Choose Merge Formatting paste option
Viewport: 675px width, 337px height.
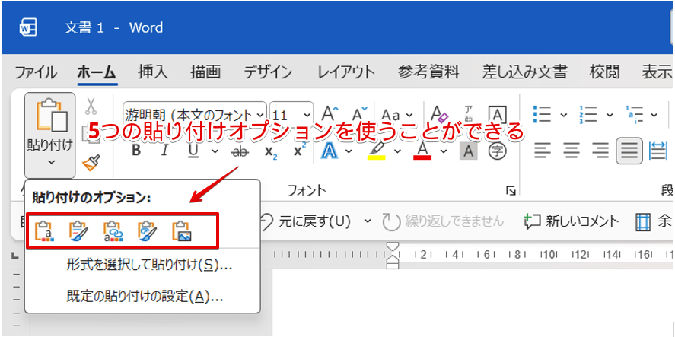pos(79,230)
